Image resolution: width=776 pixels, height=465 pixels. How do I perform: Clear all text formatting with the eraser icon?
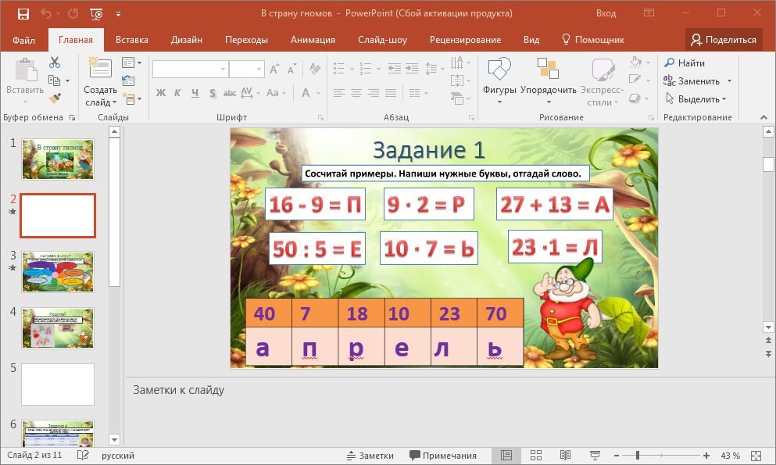(315, 69)
